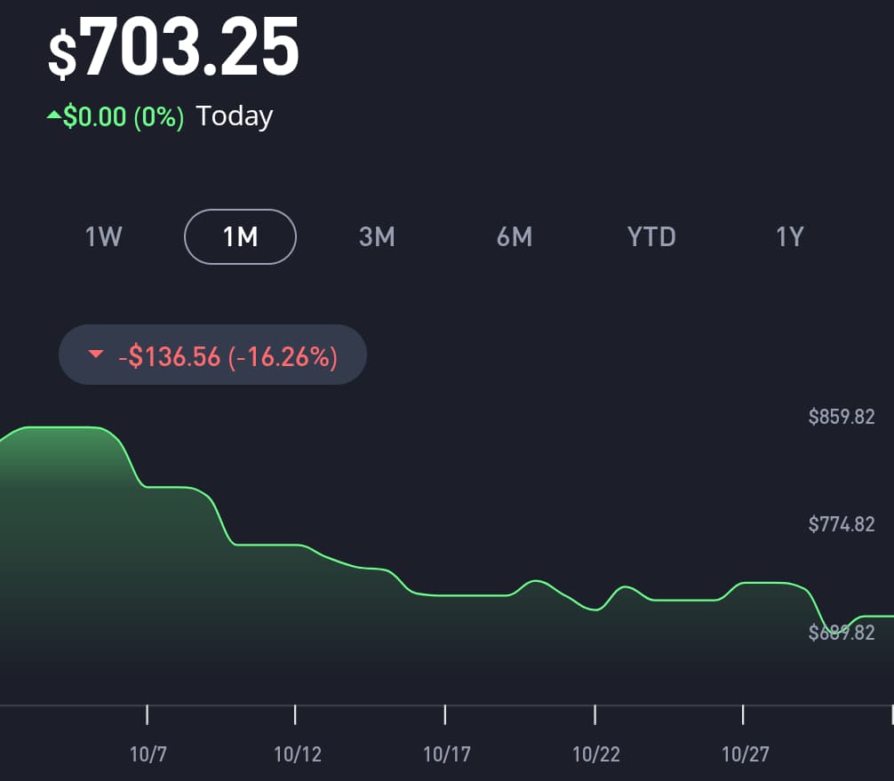894x781 pixels.
Task: Select the 1W time range
Action: tap(103, 236)
